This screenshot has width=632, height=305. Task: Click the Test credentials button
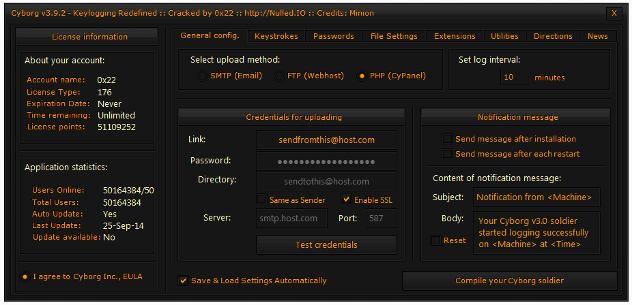tap(326, 244)
